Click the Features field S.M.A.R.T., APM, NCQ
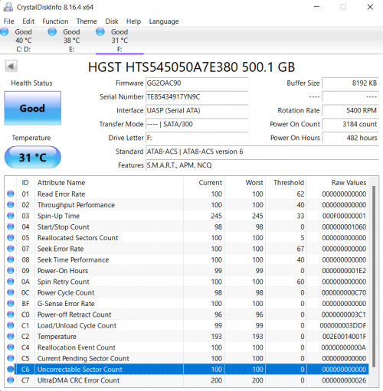This screenshot has width=383, height=391. click(x=262, y=165)
